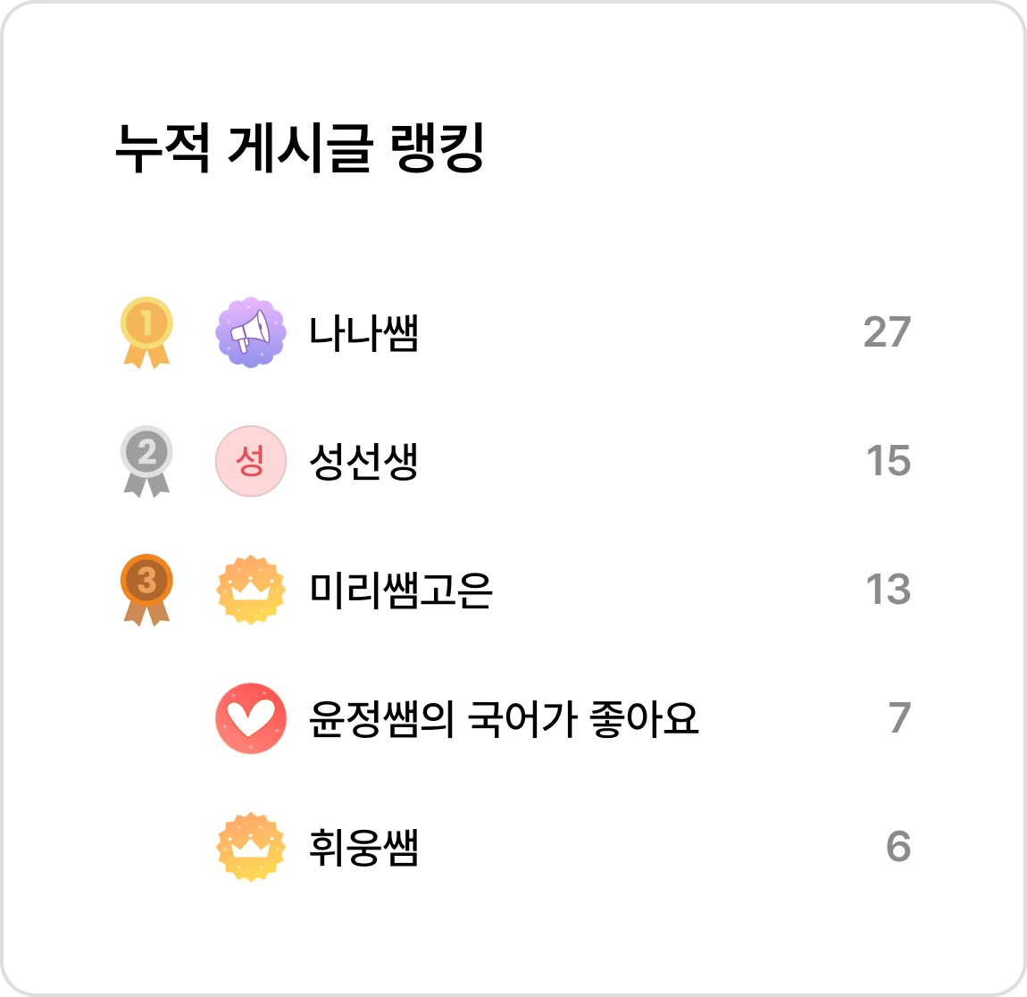Screen dimensions: 1027x997
Task: Open the crown badge avatar for 휘웅쌤
Action: pyautogui.click(x=251, y=846)
